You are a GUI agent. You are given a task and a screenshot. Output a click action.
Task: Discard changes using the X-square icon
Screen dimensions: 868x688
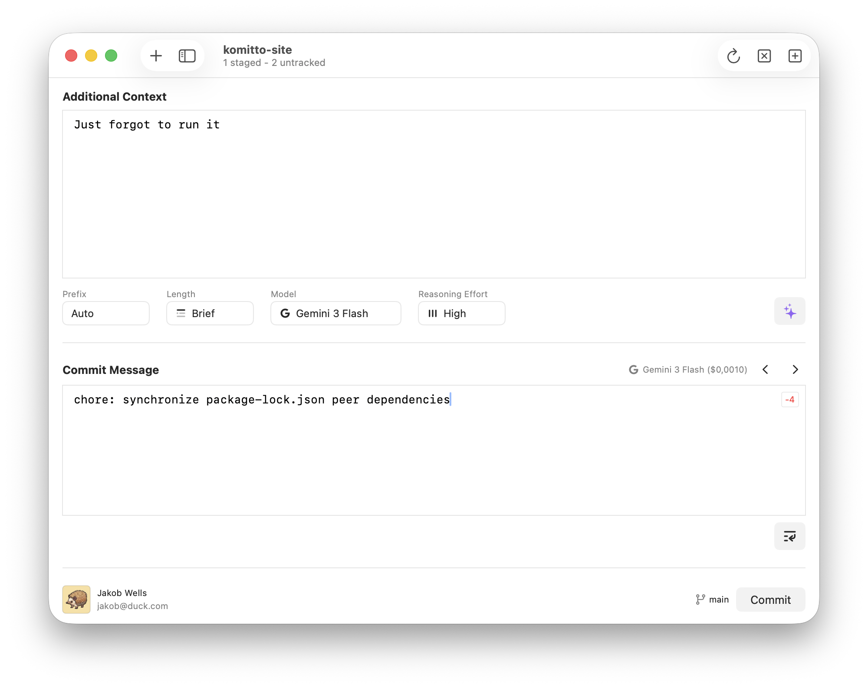point(764,56)
